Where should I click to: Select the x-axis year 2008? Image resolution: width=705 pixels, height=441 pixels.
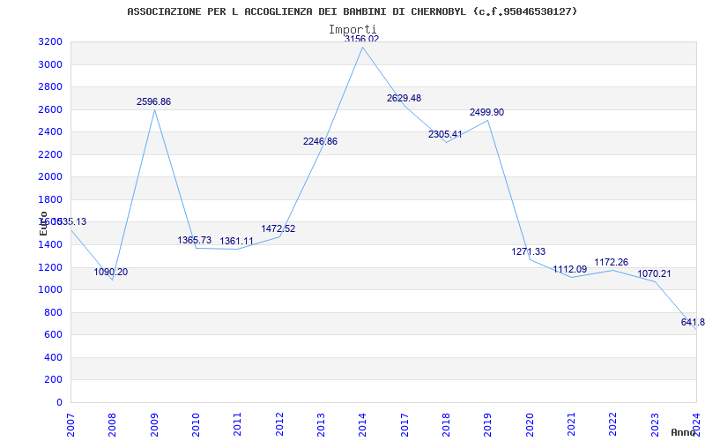113,425
